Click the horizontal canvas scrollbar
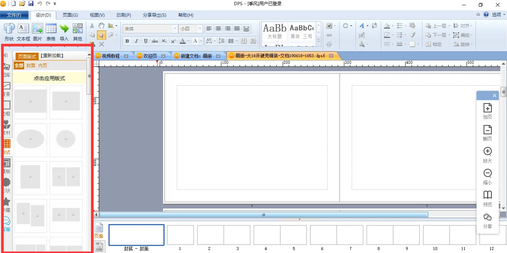Image resolution: width=507 pixels, height=253 pixels. click(263, 214)
